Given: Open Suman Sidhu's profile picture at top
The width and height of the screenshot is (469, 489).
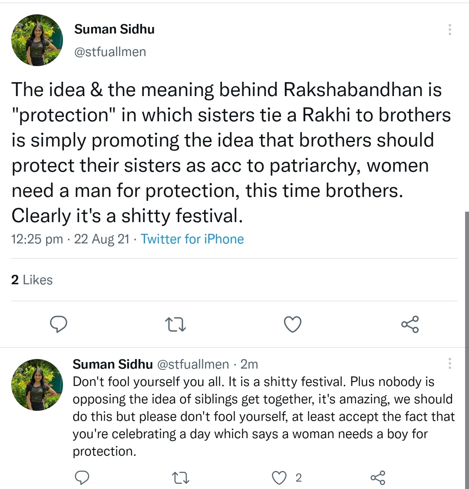Looking at the screenshot, I should click(x=37, y=40).
